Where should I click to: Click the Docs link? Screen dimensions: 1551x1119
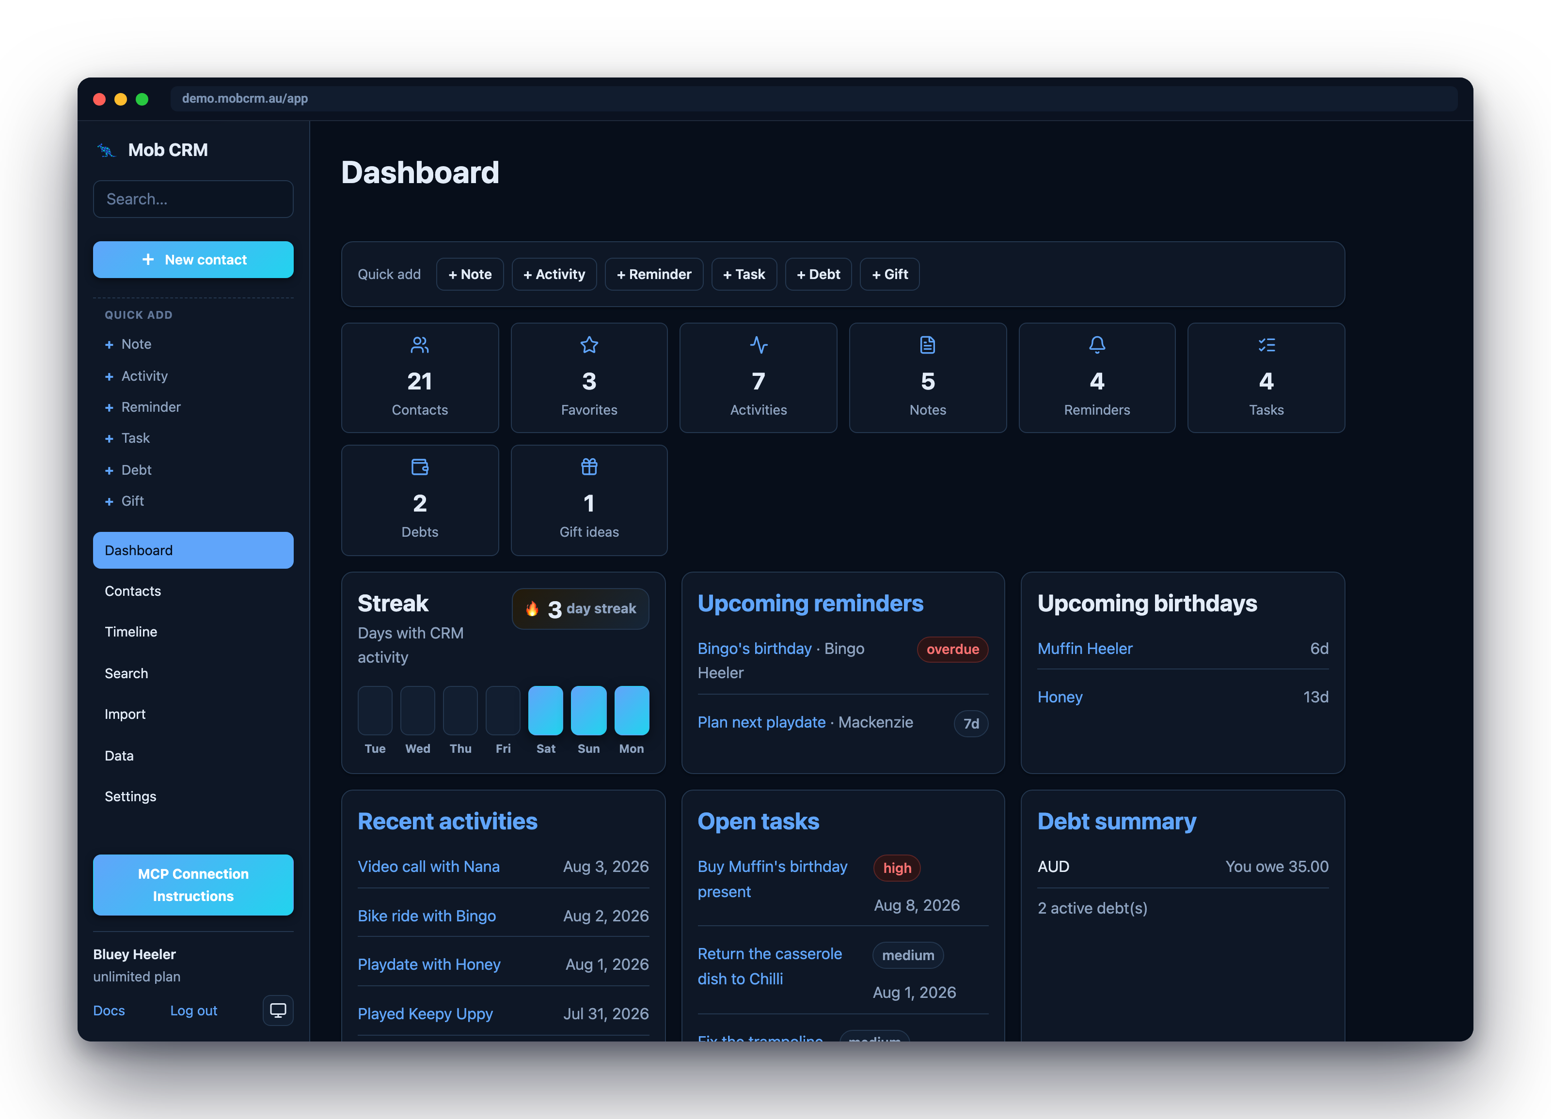pos(109,1010)
